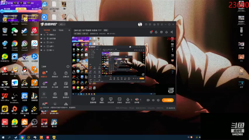Click the record video icon

pyautogui.click(x=148, y=100)
